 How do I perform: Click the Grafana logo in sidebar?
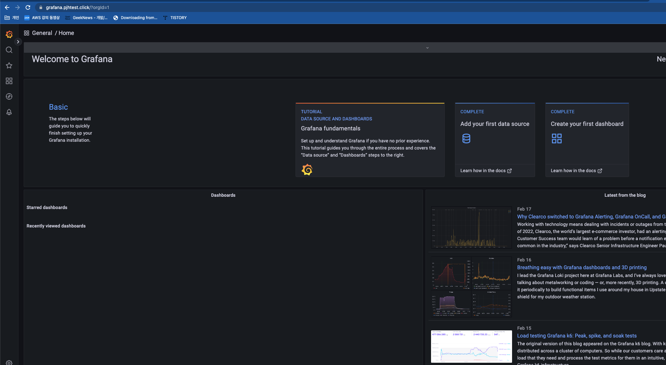coord(9,34)
